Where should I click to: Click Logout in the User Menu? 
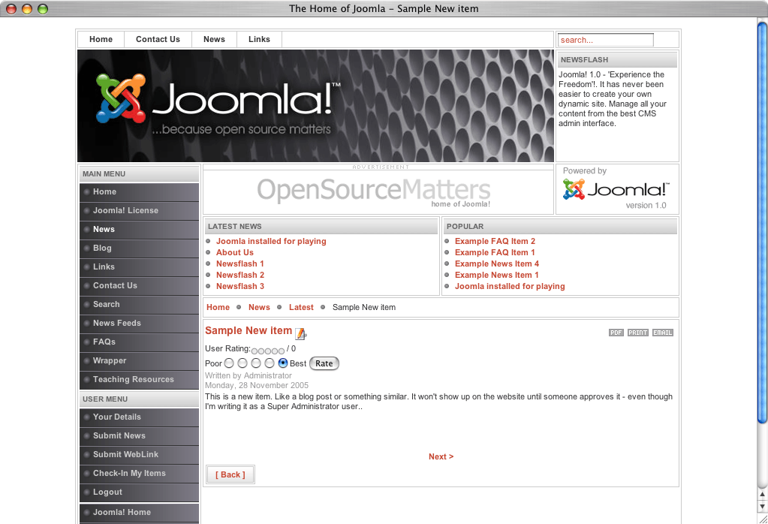tap(139, 492)
